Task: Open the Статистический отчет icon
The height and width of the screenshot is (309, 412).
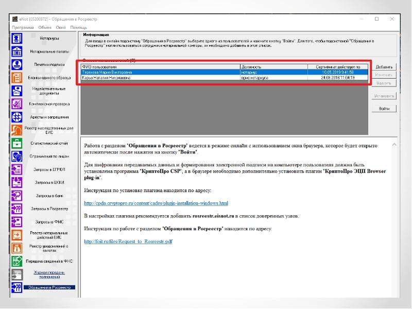Action: (x=17, y=144)
